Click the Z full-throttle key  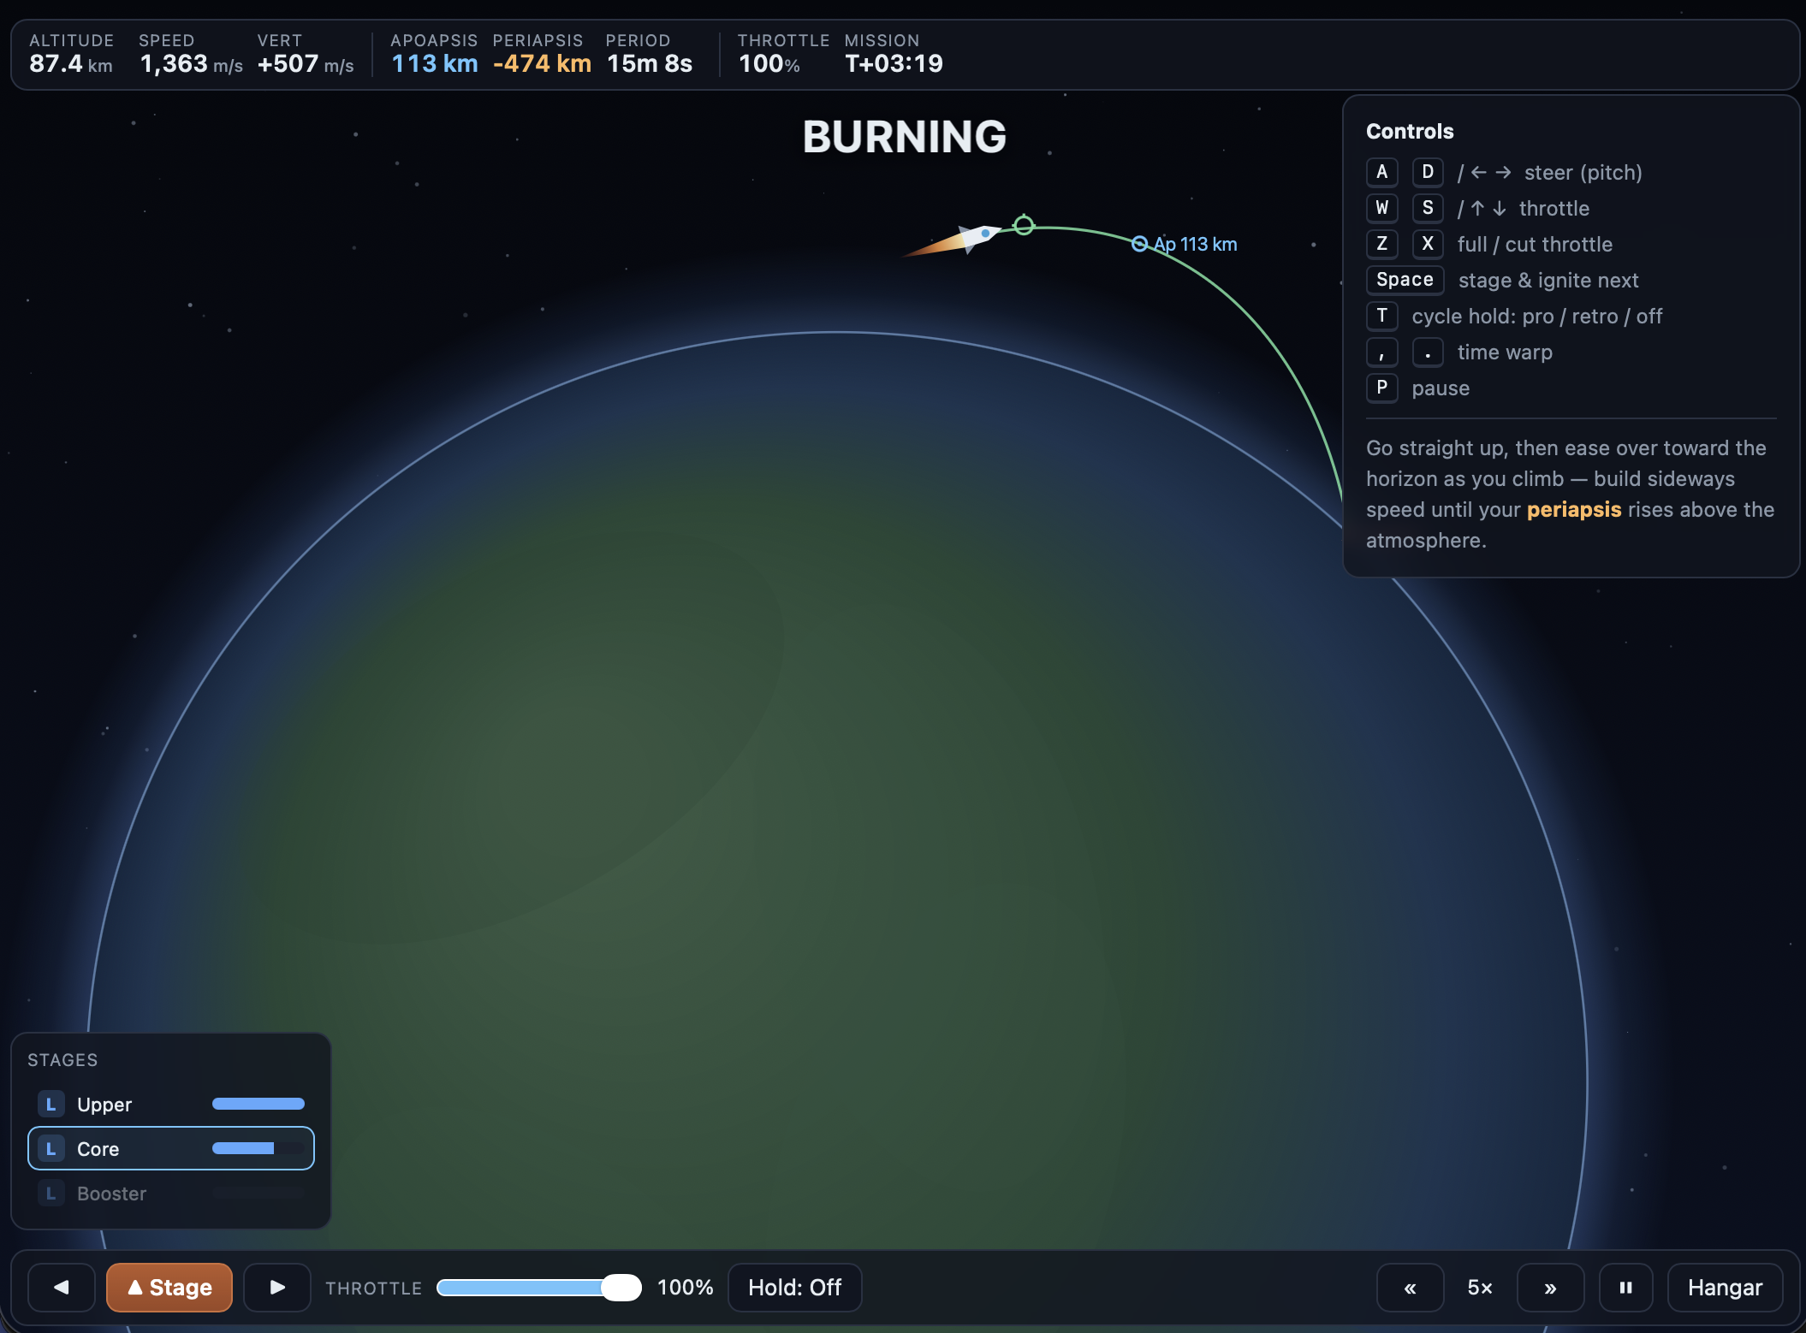1381,244
